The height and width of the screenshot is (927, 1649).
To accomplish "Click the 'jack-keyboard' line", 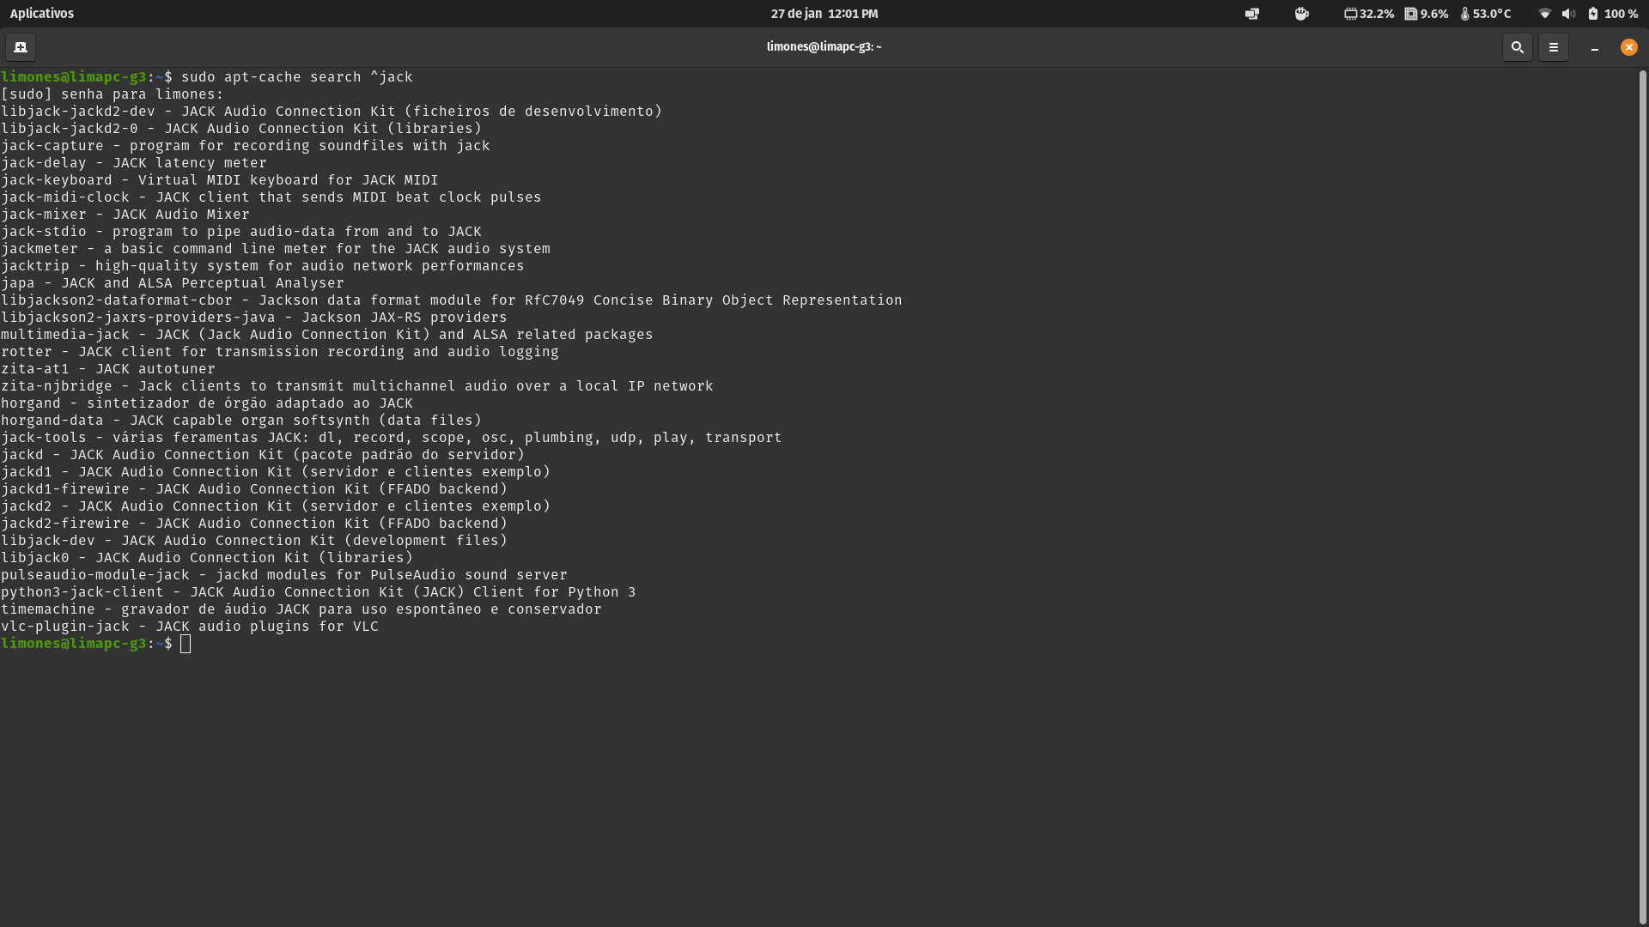I will click(220, 180).
